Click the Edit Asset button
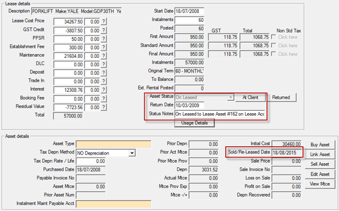The image size is (339, 211). [x=320, y=174]
